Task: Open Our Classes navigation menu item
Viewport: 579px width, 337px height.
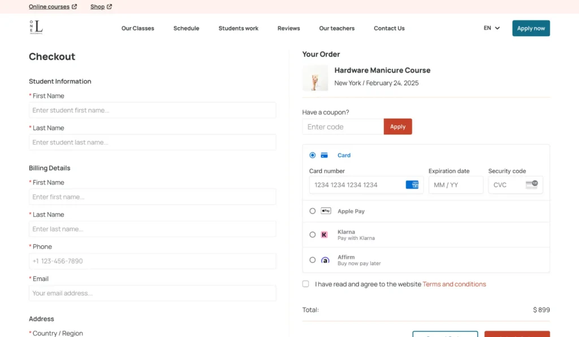Action: [x=137, y=28]
